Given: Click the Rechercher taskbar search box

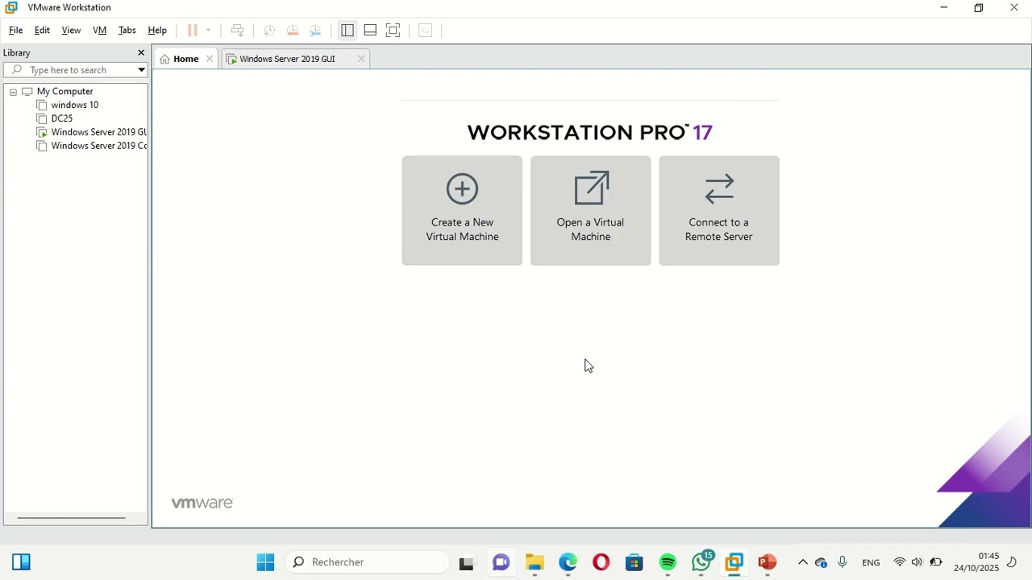Looking at the screenshot, I should 368,562.
